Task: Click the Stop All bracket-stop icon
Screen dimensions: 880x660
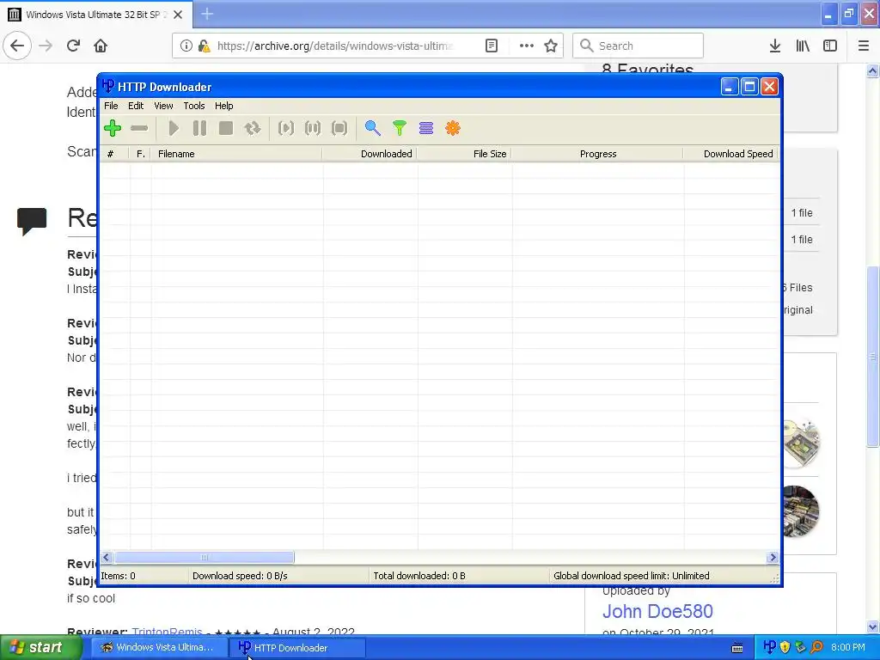Action: pyautogui.click(x=339, y=129)
